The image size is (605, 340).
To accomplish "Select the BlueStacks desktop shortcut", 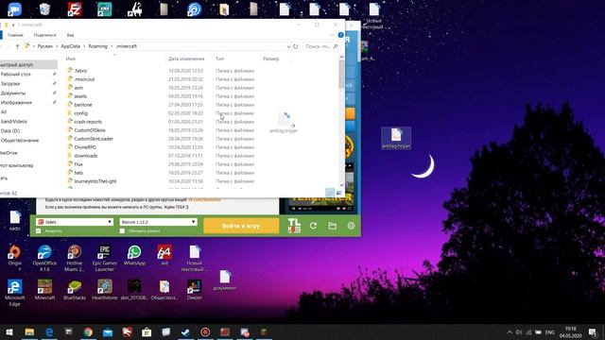I will (75, 290).
